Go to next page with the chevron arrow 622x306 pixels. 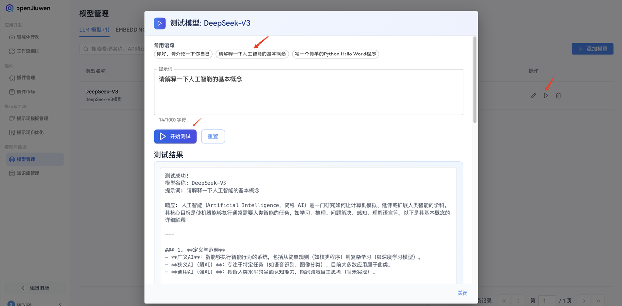[x=584, y=300]
